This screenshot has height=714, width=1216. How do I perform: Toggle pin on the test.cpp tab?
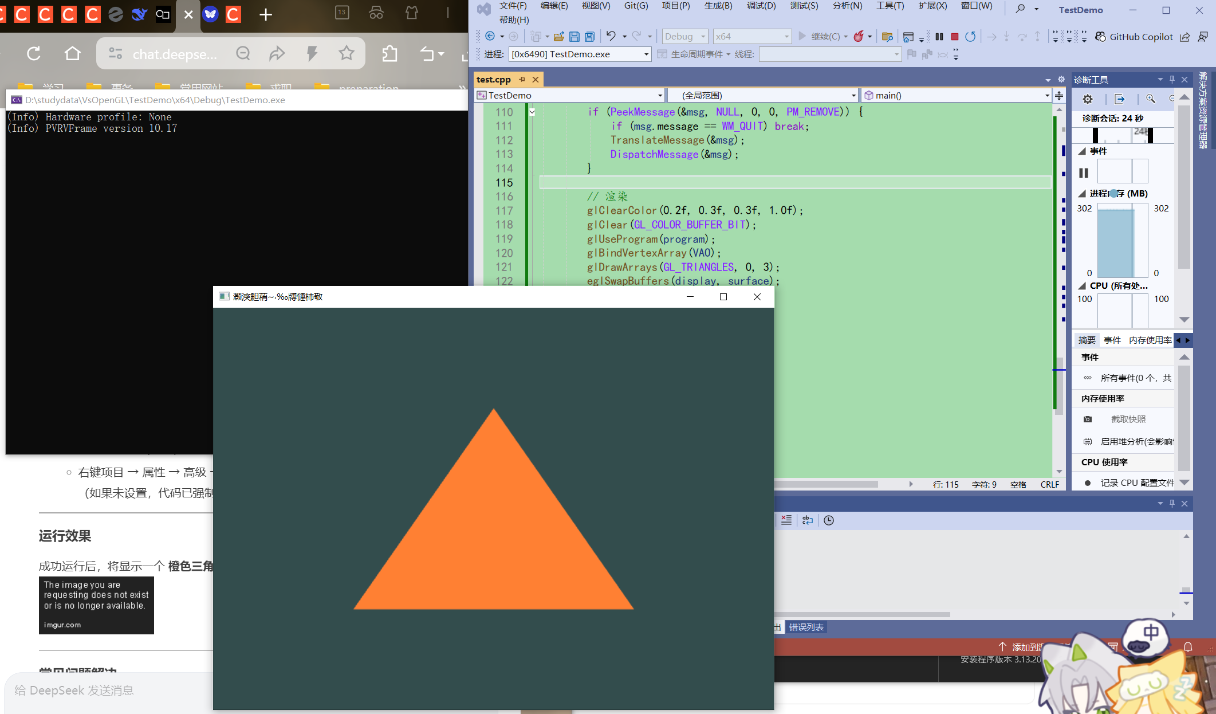[522, 79]
